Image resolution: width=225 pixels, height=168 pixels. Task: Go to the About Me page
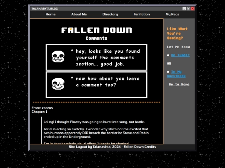[79, 14]
